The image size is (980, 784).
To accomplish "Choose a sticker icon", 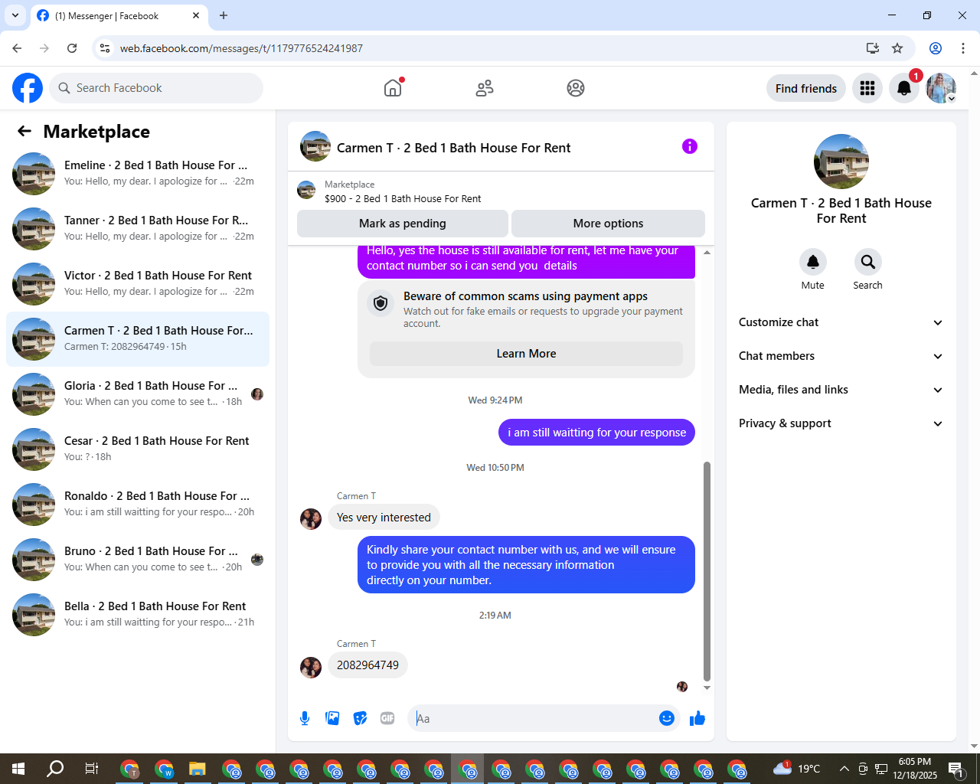I will coord(360,718).
